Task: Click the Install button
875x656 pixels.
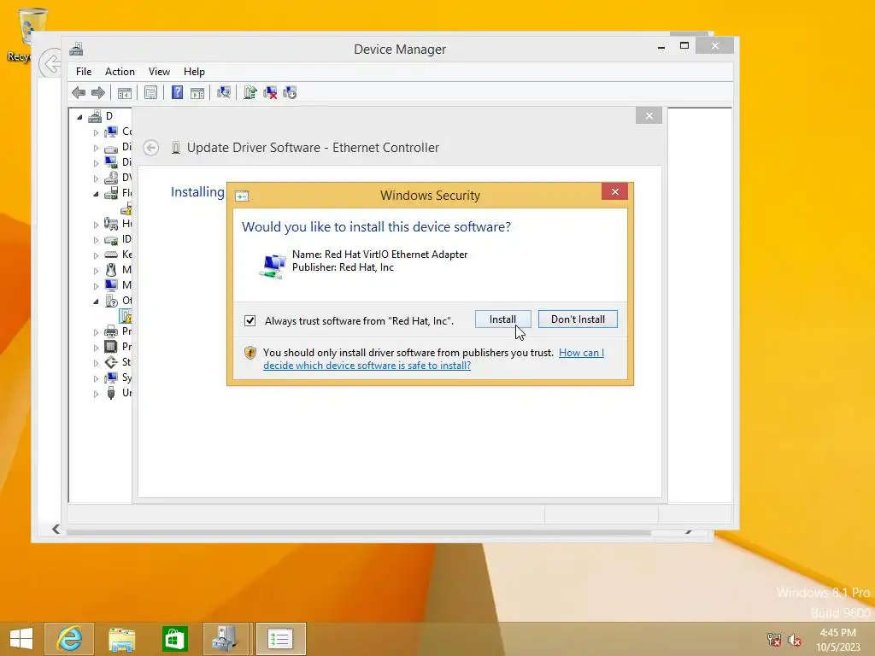Action: (502, 319)
